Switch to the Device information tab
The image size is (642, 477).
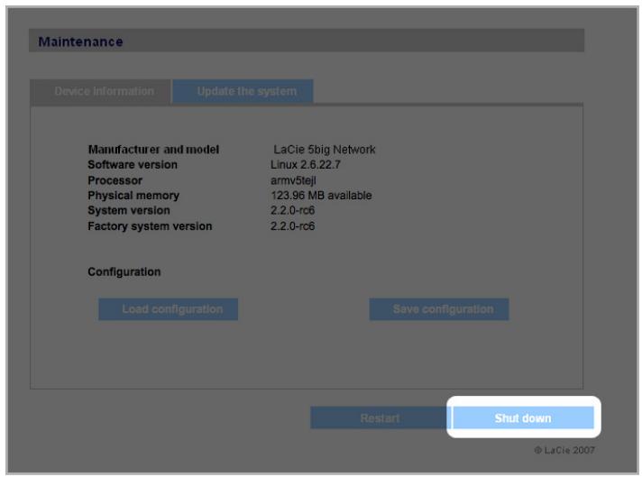pyautogui.click(x=101, y=91)
